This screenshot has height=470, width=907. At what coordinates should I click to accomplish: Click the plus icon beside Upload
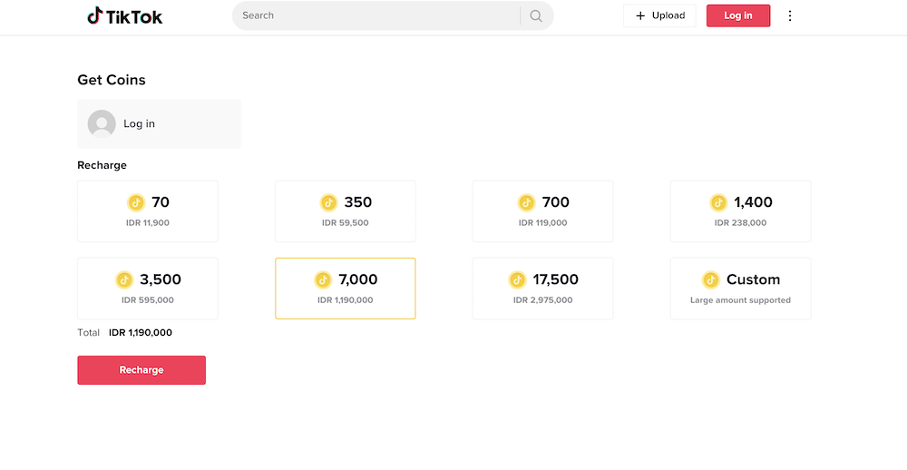pos(640,15)
